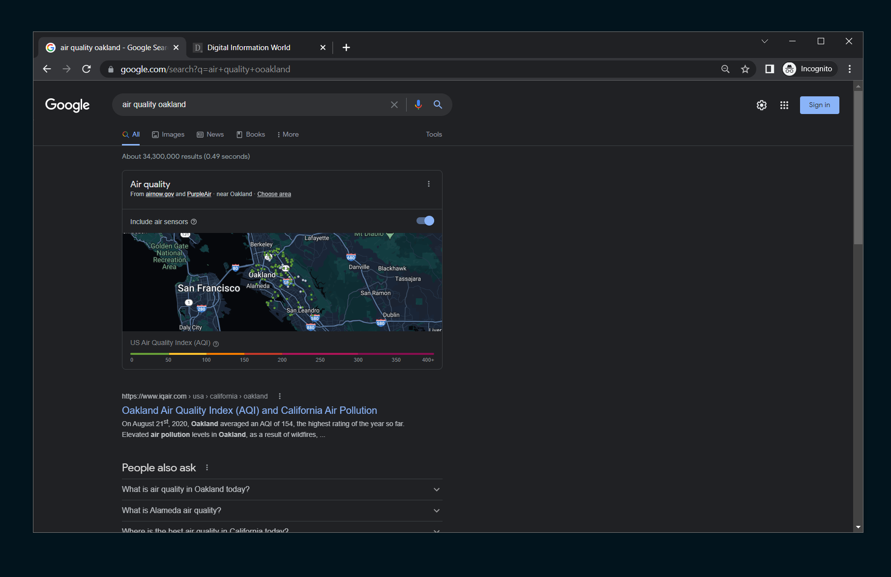
Task: Submit the search with the magnifier
Action: (438, 105)
